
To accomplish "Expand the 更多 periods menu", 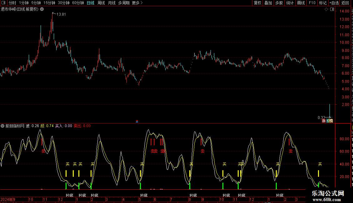I will [x=137, y=3].
